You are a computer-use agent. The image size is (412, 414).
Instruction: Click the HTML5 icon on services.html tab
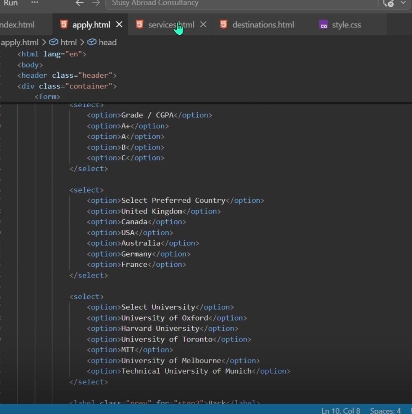140,24
